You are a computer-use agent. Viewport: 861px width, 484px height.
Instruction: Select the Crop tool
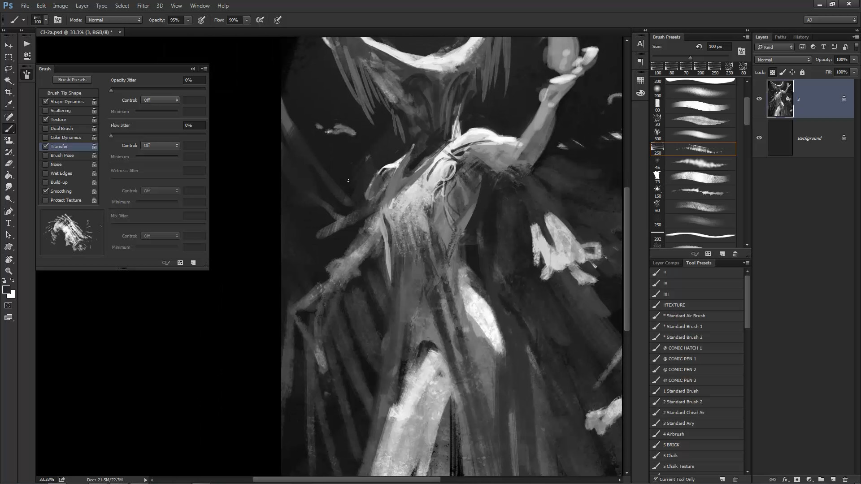coord(9,92)
